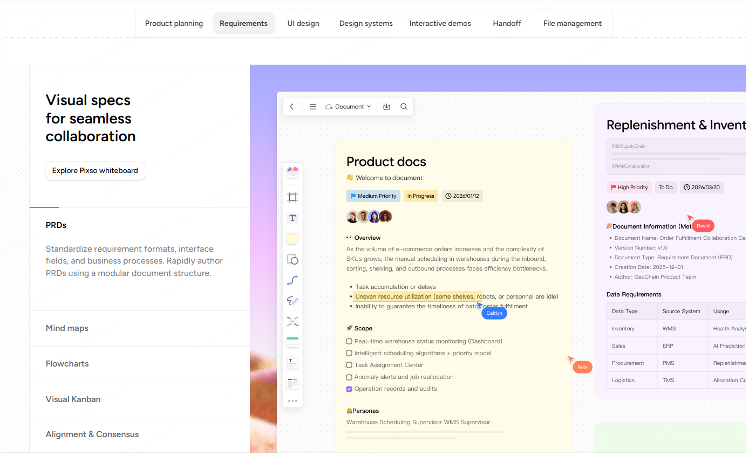Go to the Handoff tab
749x456 pixels.
[x=507, y=23]
